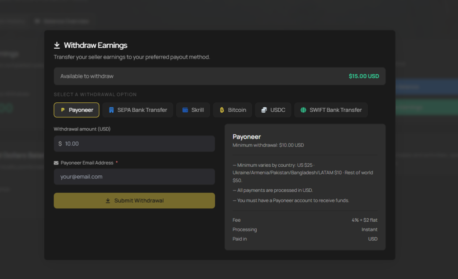Click the Payoneer Email Address input field
The width and height of the screenshot is (458, 279).
click(x=134, y=177)
